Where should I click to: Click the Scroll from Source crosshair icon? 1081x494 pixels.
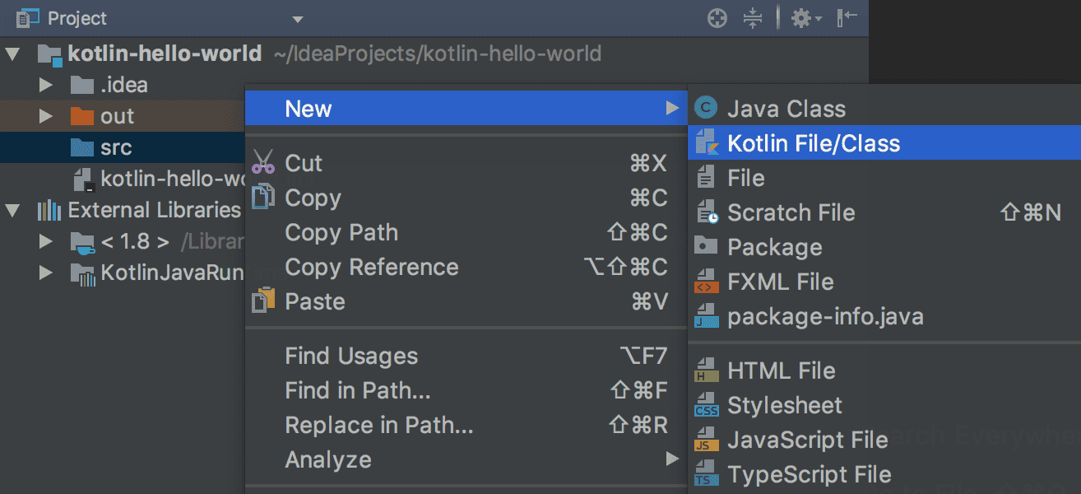pos(717,17)
